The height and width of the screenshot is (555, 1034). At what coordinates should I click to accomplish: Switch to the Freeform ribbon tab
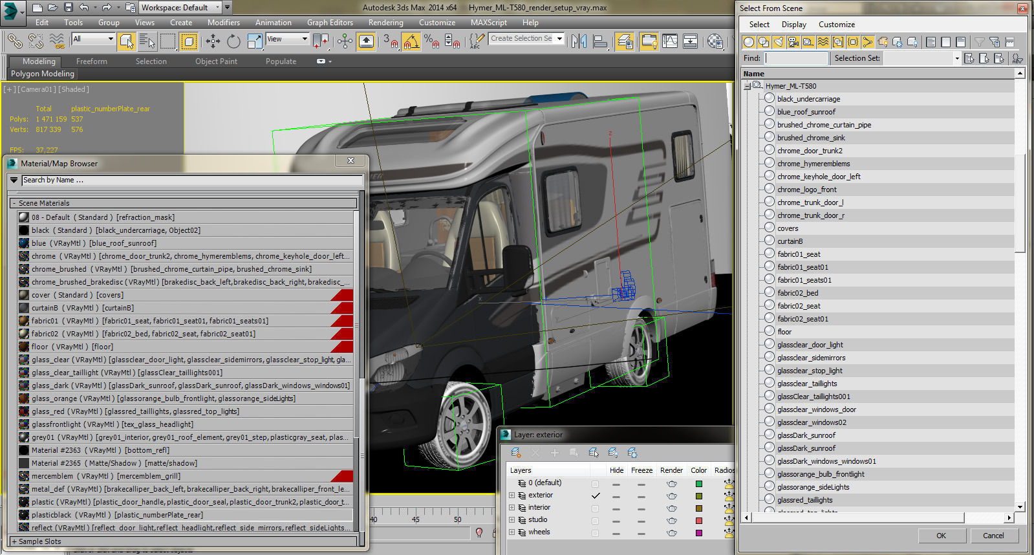pyautogui.click(x=92, y=61)
